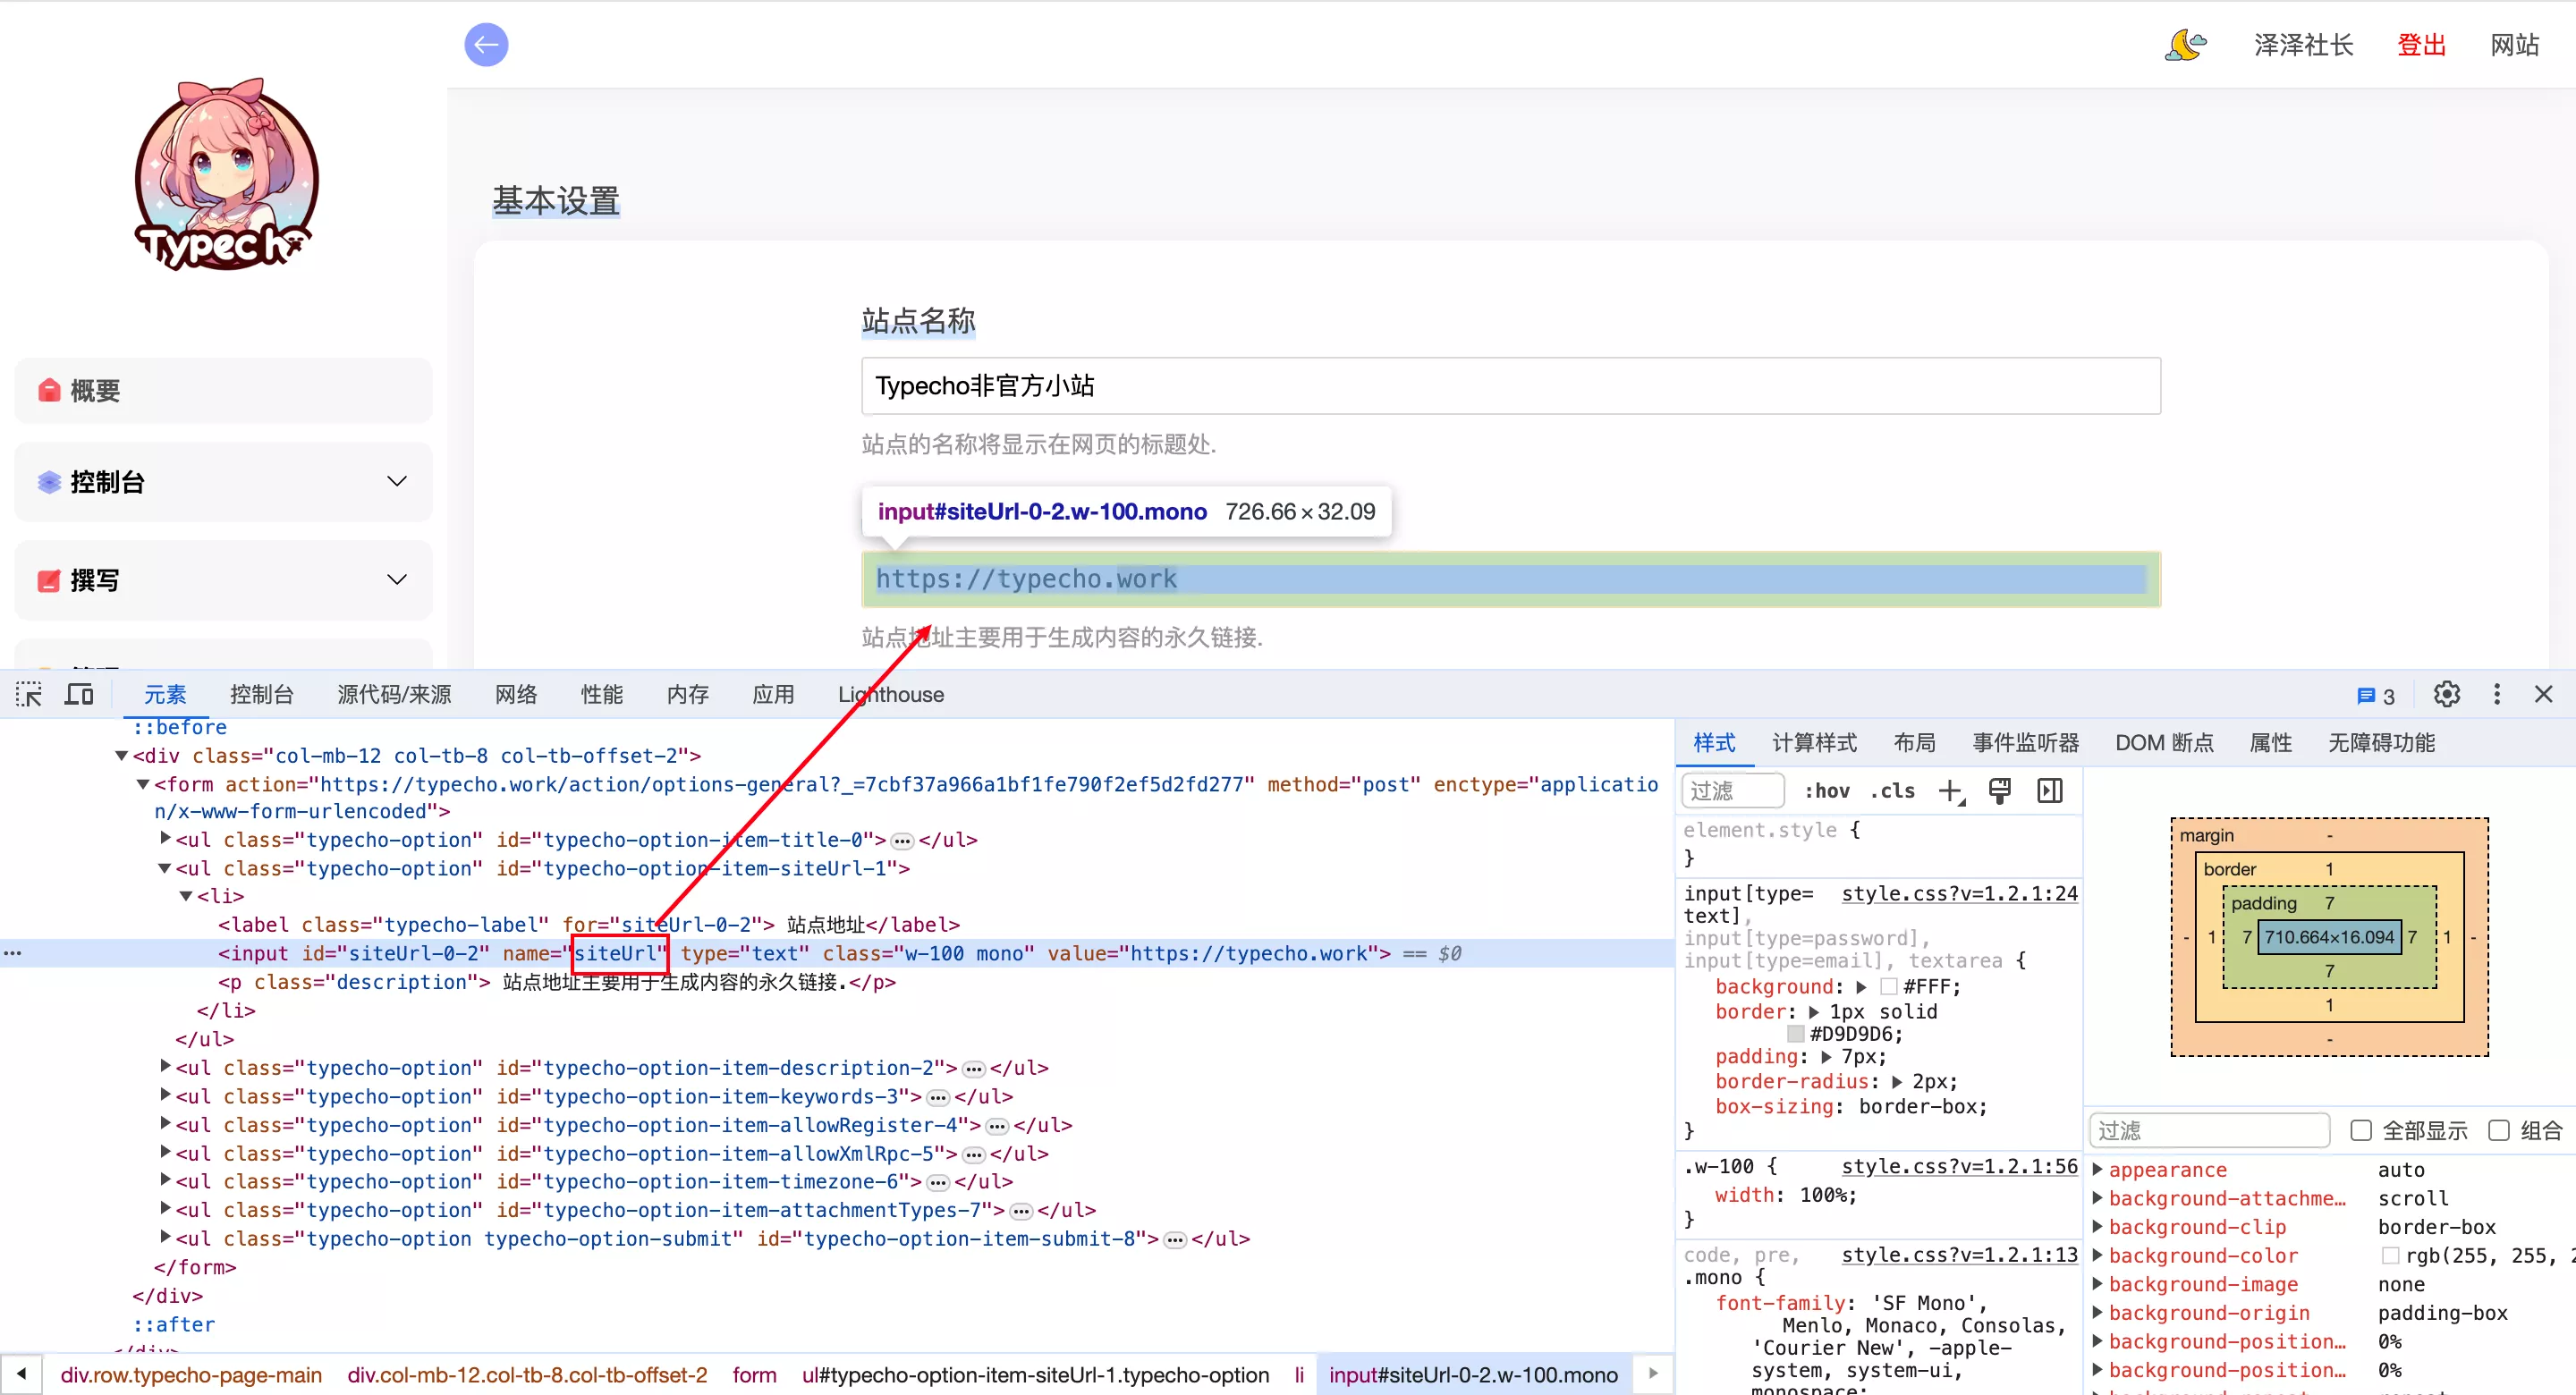Activate the DevTools element inspector picker
The image size is (2576, 1395).
point(29,694)
